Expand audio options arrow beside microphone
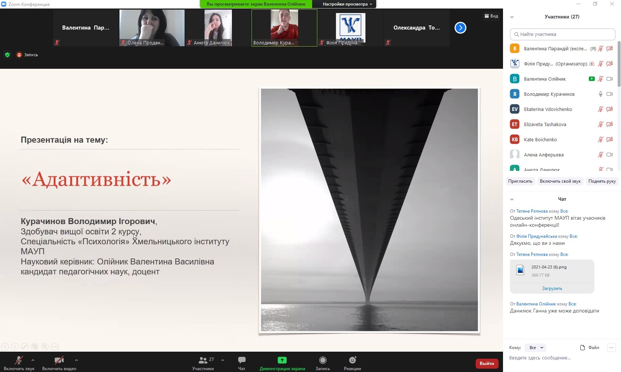Image resolution: width=621 pixels, height=372 pixels. 33,360
